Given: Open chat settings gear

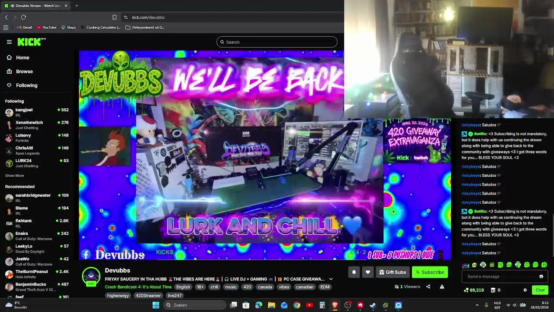Looking at the screenshot, I should tap(525, 290).
